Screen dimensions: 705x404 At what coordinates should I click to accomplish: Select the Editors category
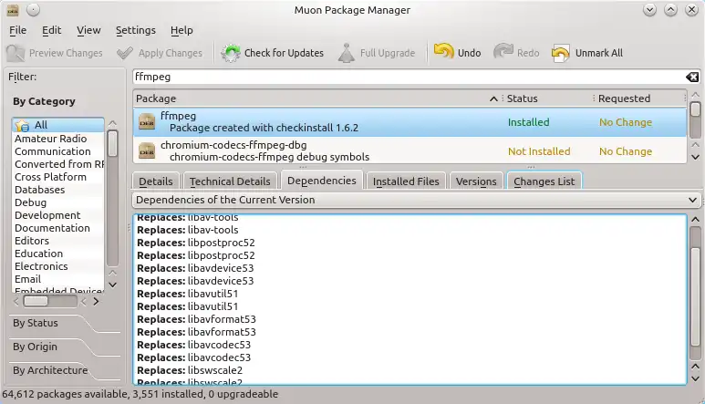32,241
